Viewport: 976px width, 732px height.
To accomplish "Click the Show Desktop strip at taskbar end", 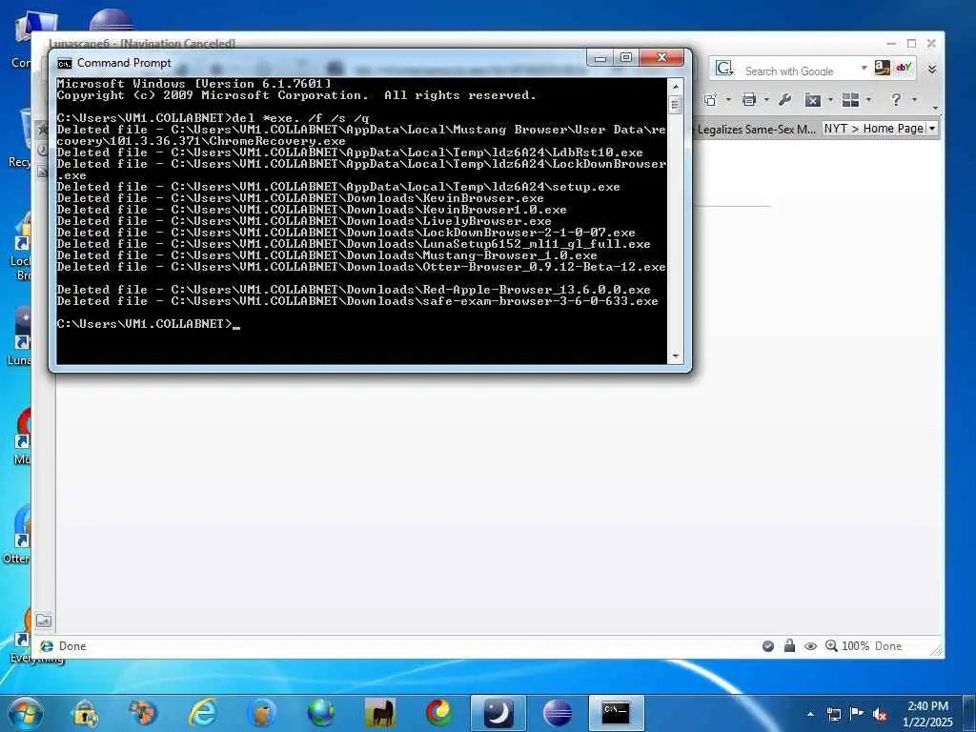I will point(970,713).
